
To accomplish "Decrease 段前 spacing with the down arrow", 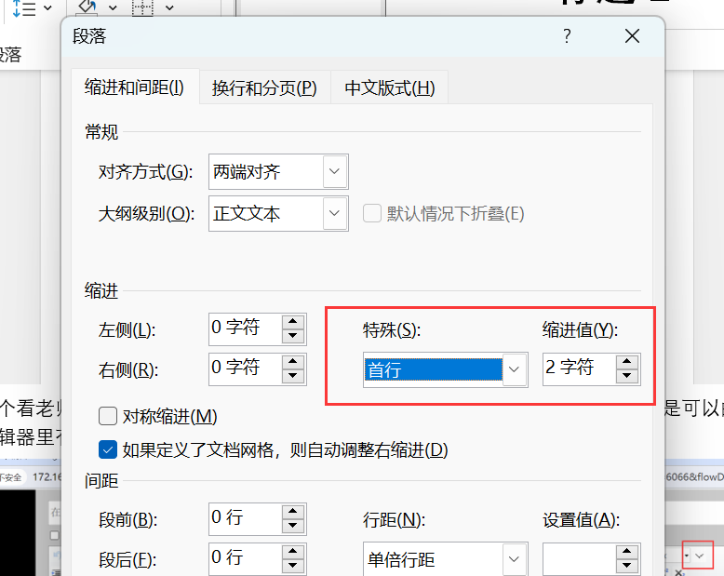I will [x=293, y=525].
